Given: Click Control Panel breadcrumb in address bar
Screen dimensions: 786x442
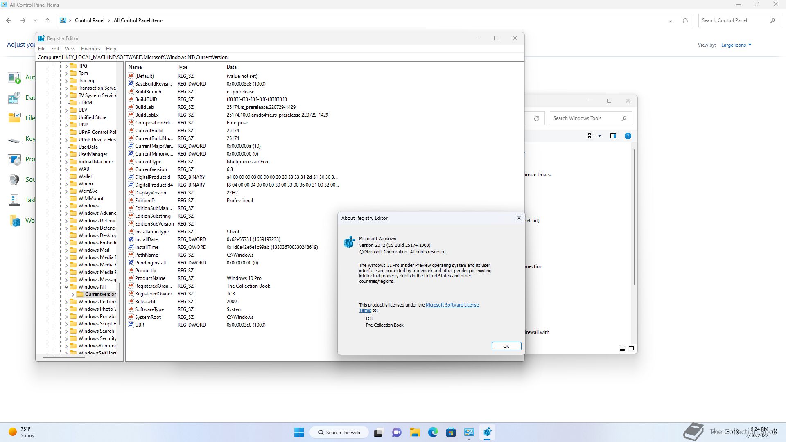Looking at the screenshot, I should tap(90, 20).
